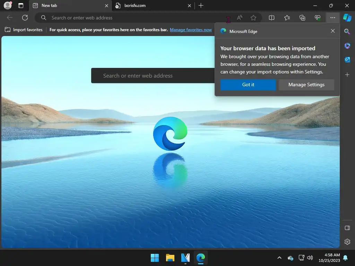Open the Copilot sidebar icon
The image size is (355, 266).
pos(347,18)
